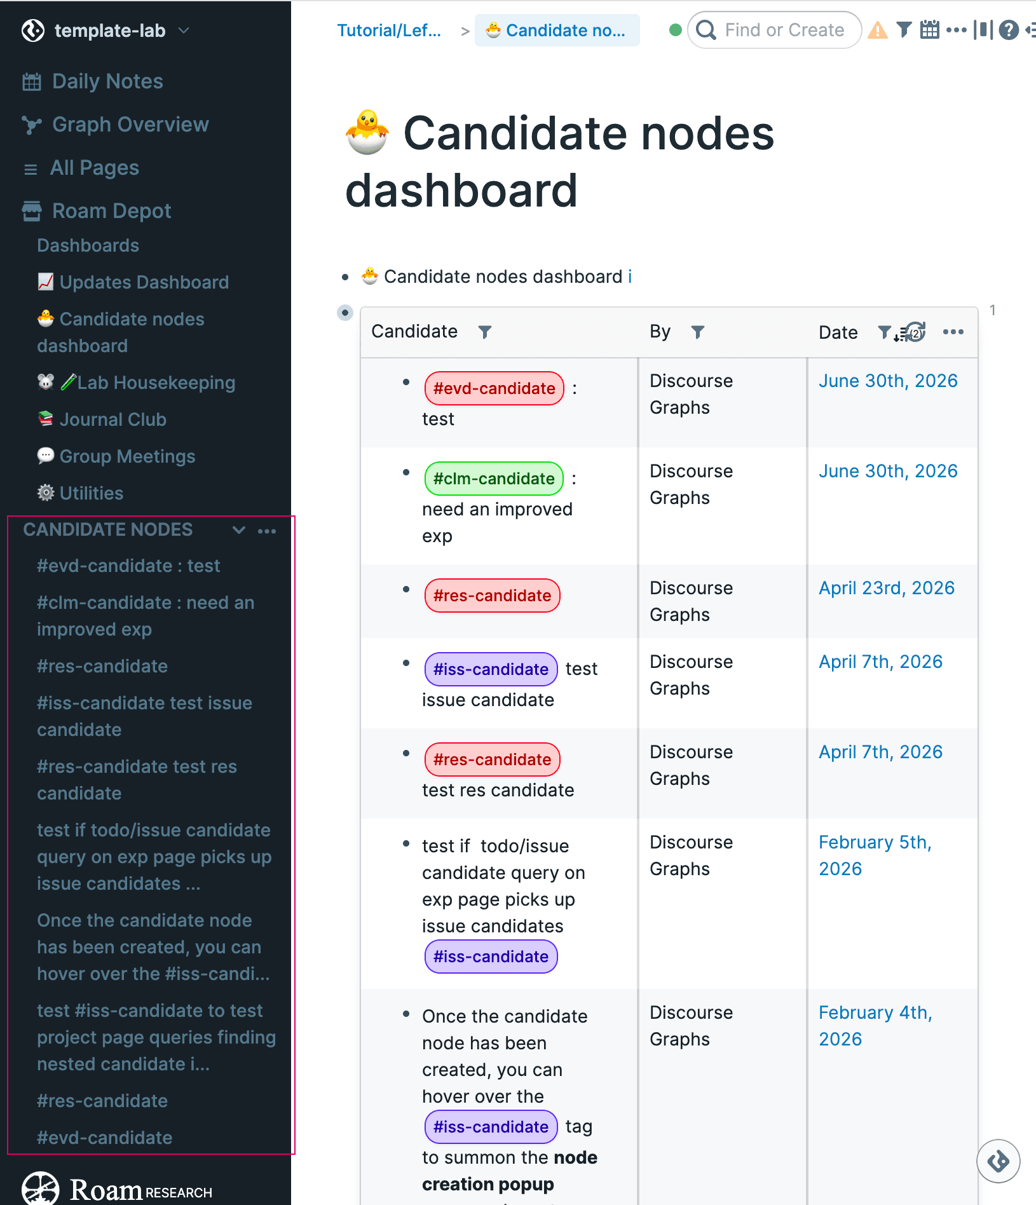1036x1205 pixels.
Task: Click the #clm-candidate tag in the table
Action: pos(494,479)
